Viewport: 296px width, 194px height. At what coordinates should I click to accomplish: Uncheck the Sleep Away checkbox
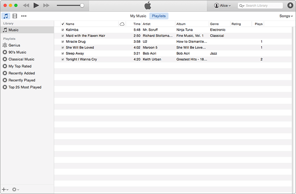(x=63, y=54)
